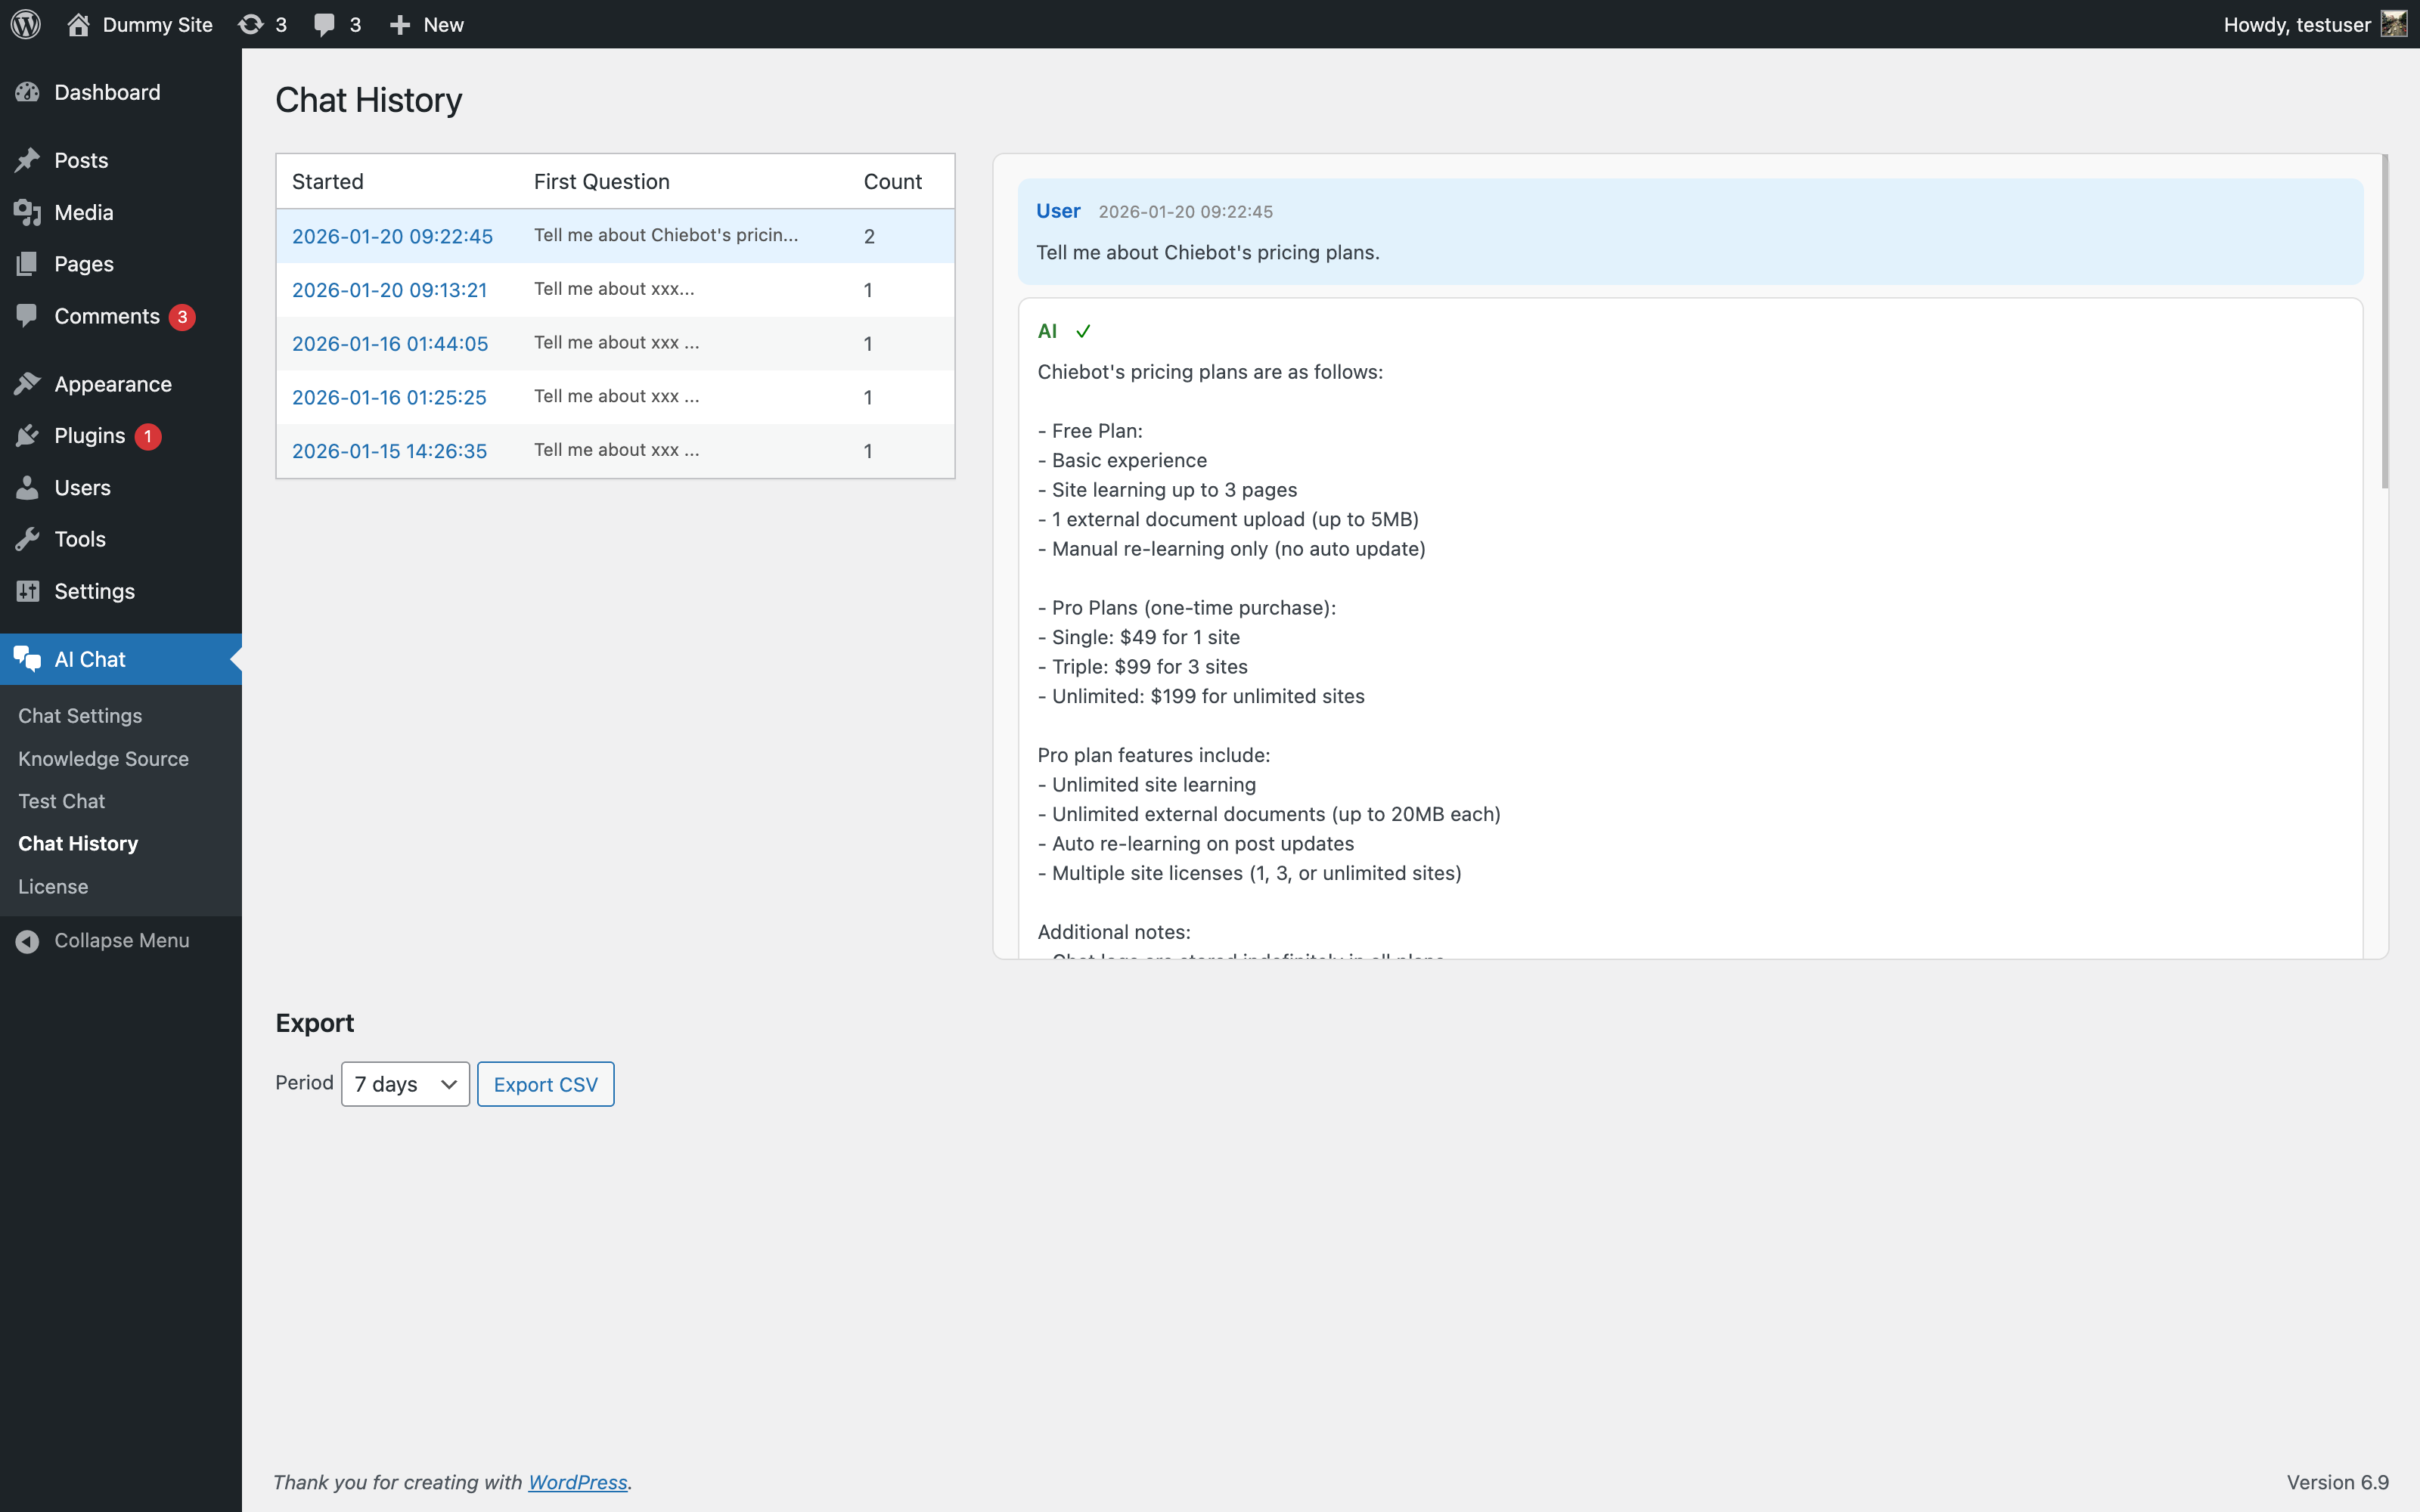Click the testuser avatar thumbnail
Image resolution: width=2420 pixels, height=1512 pixels.
pos(2394,24)
